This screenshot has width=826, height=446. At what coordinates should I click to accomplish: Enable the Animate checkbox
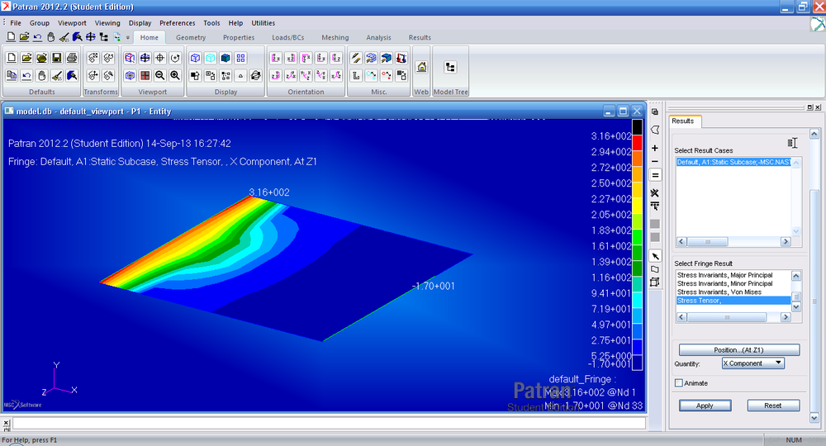click(x=679, y=383)
